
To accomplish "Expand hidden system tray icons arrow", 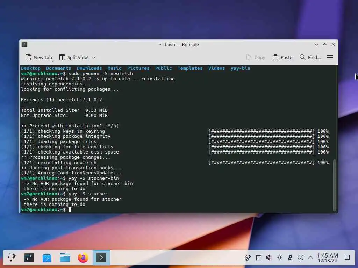I will pyautogui.click(x=310, y=258).
